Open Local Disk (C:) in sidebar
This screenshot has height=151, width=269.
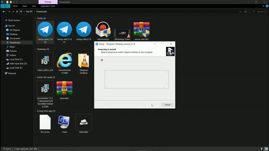[x=14, y=60]
